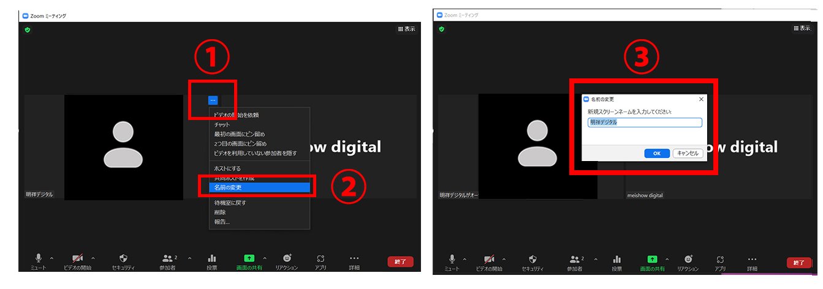Toggle Start Video camera in right window

coord(489,259)
